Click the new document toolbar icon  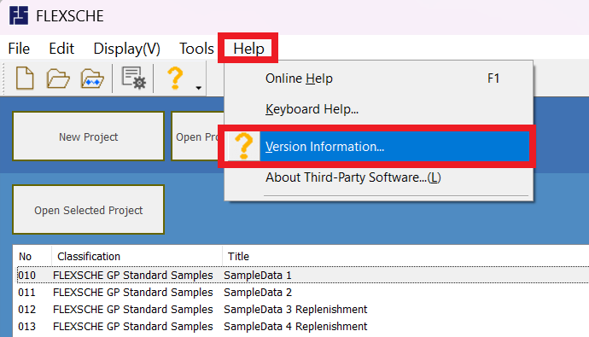(25, 78)
